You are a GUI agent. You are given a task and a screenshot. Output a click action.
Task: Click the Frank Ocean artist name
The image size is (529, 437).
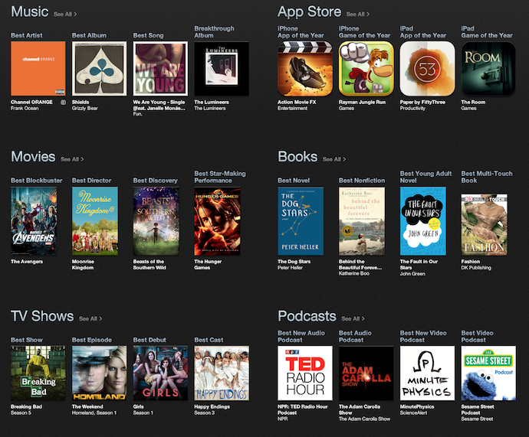point(25,108)
